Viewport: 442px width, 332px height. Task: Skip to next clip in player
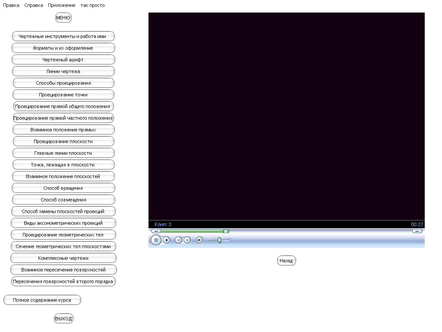(187, 240)
